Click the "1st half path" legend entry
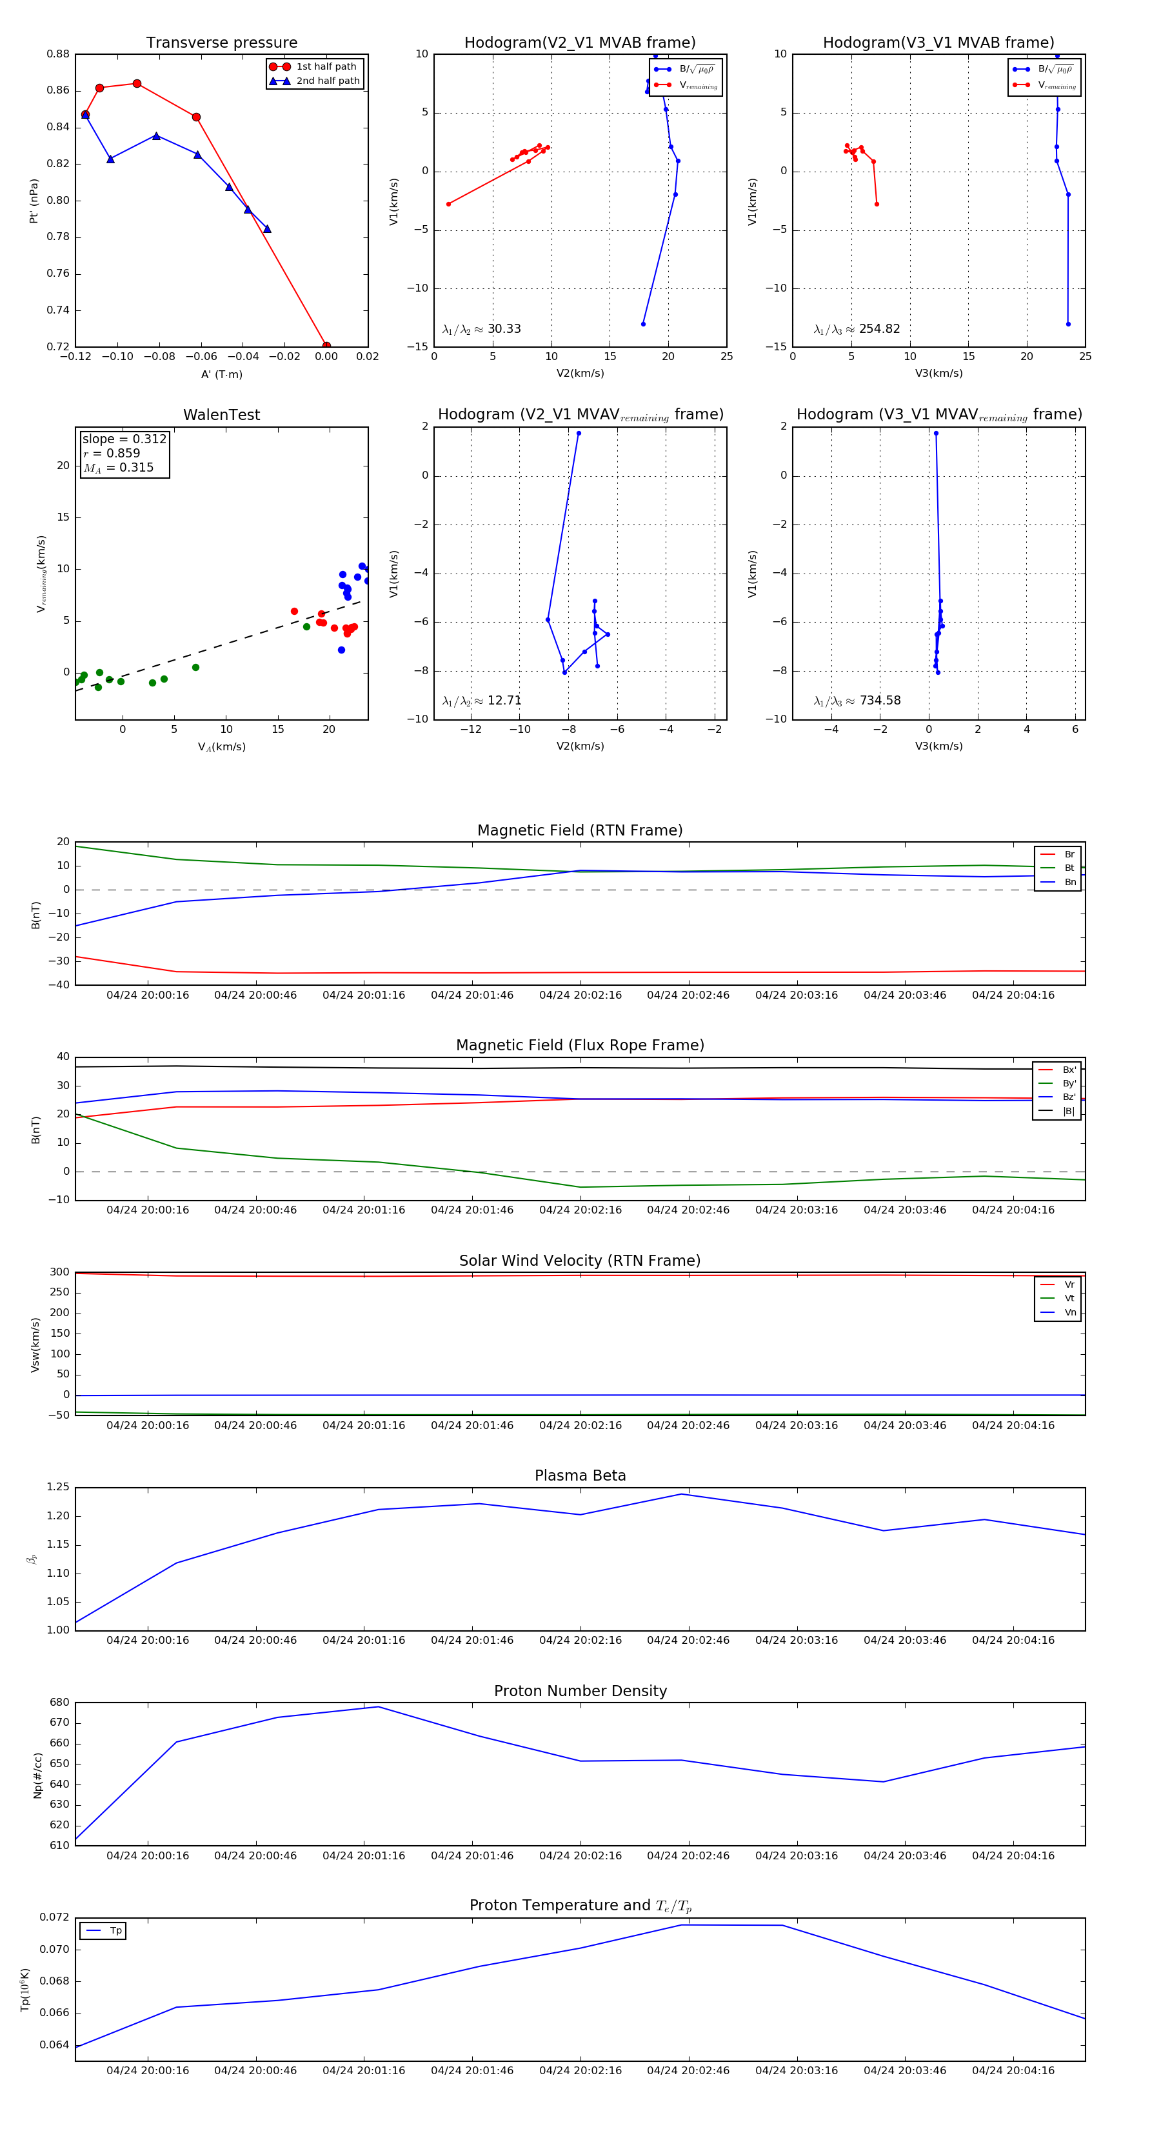Screen dimensions: 1161x2129 (x=313, y=67)
